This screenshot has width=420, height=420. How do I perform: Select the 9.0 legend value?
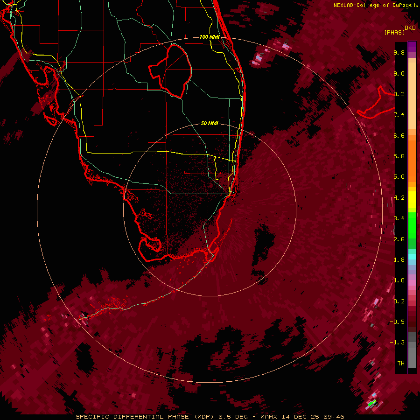click(x=399, y=74)
